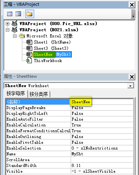Select Microsoft Excel 对象 folder label
This screenshot has width=139, height=175.
click(x=50, y=36)
